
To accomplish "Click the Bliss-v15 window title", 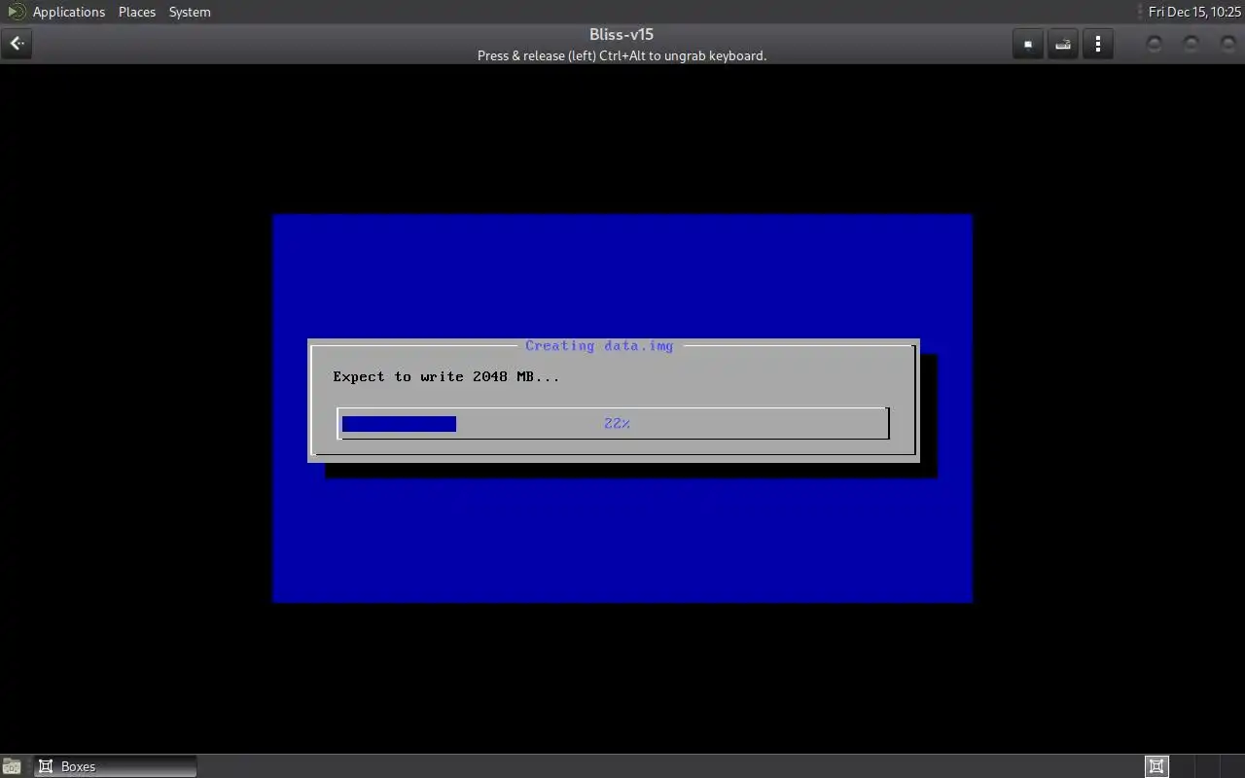I will (622, 35).
